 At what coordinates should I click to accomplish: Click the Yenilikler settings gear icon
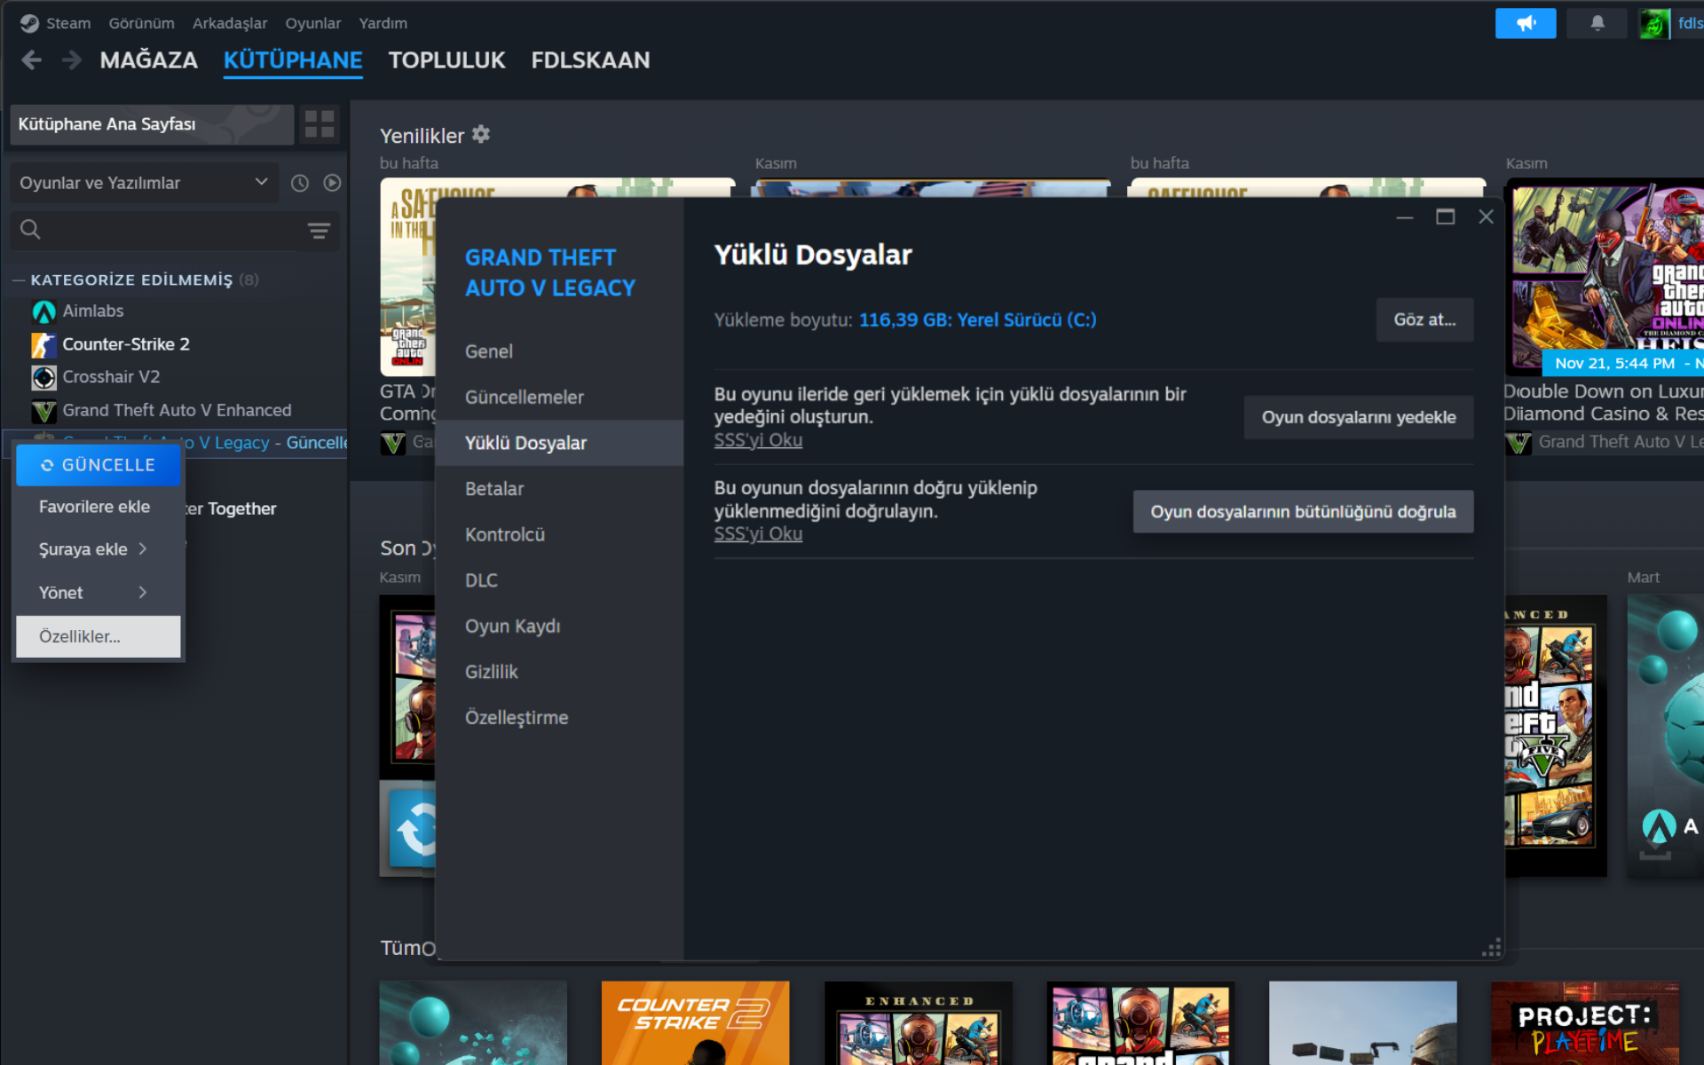[x=481, y=134]
